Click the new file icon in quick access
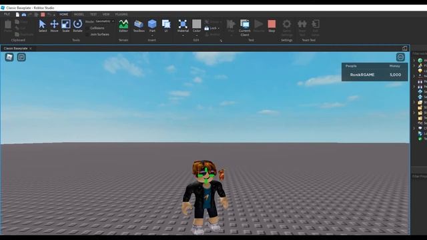This screenshot has height=240, width=427. coord(17,15)
